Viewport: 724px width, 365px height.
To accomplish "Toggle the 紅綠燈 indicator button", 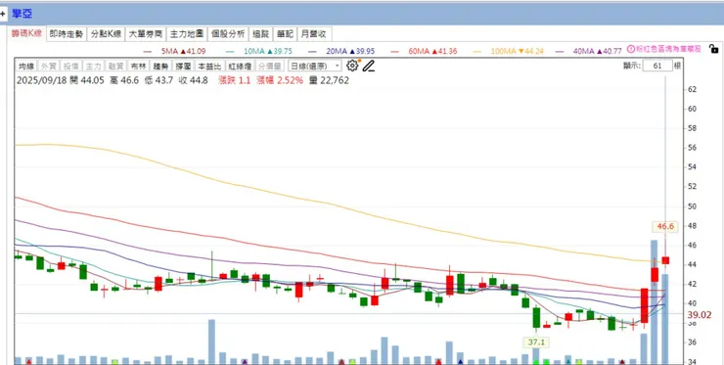I will (239, 66).
